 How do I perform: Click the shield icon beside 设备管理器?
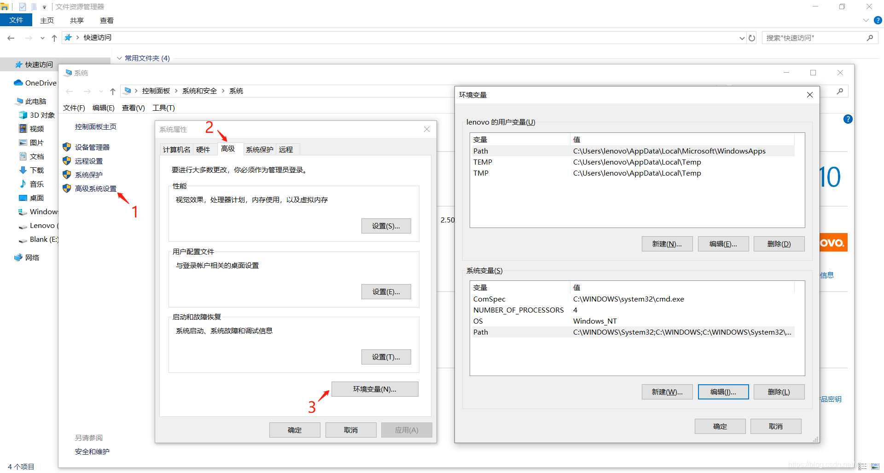[67, 147]
